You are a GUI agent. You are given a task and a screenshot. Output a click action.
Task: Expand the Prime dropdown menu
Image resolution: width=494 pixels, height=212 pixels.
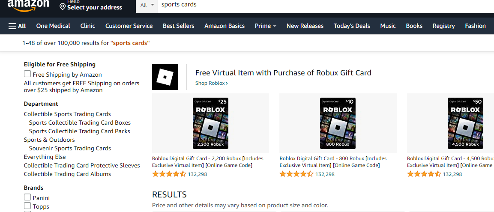265,26
